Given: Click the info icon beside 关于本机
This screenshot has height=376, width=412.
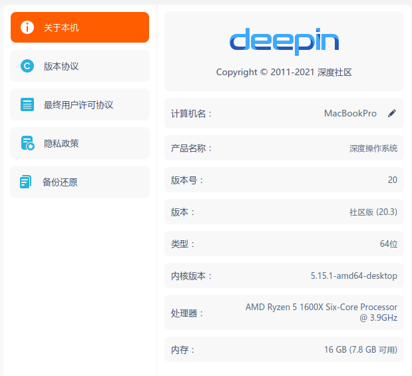Looking at the screenshot, I should click(27, 27).
